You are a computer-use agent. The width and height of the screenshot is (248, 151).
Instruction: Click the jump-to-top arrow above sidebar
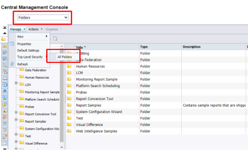click(5, 28)
